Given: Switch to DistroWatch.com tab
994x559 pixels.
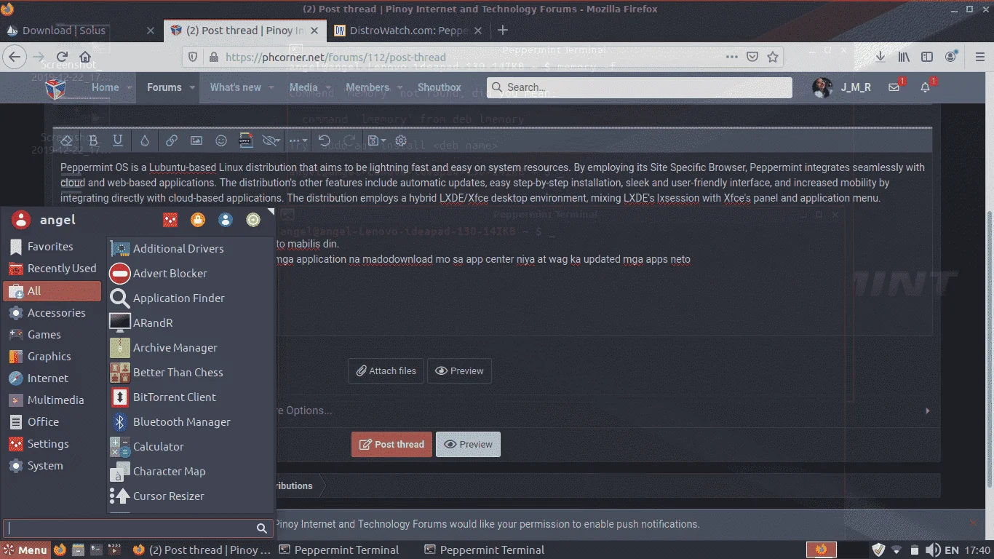Looking at the screenshot, I should pos(407,31).
